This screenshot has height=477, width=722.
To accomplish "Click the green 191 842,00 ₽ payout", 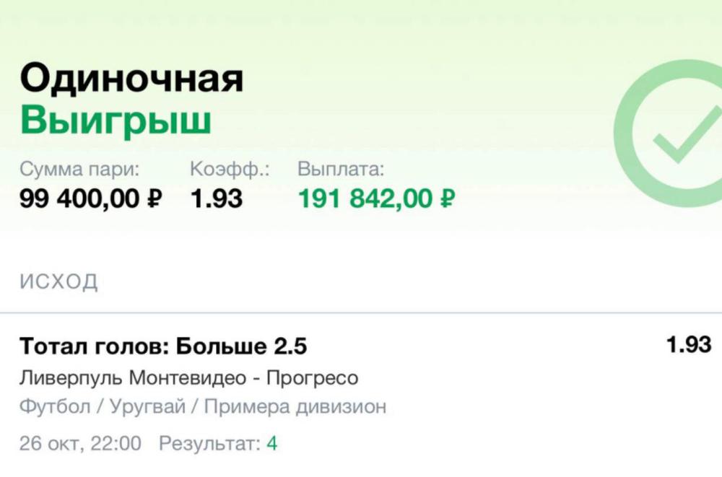I will click(x=376, y=199).
